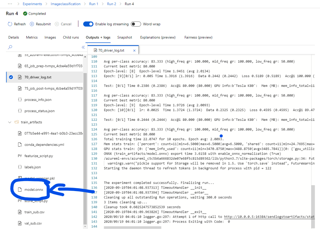Open the sendlogstoartifacts URL in the log

269,217
